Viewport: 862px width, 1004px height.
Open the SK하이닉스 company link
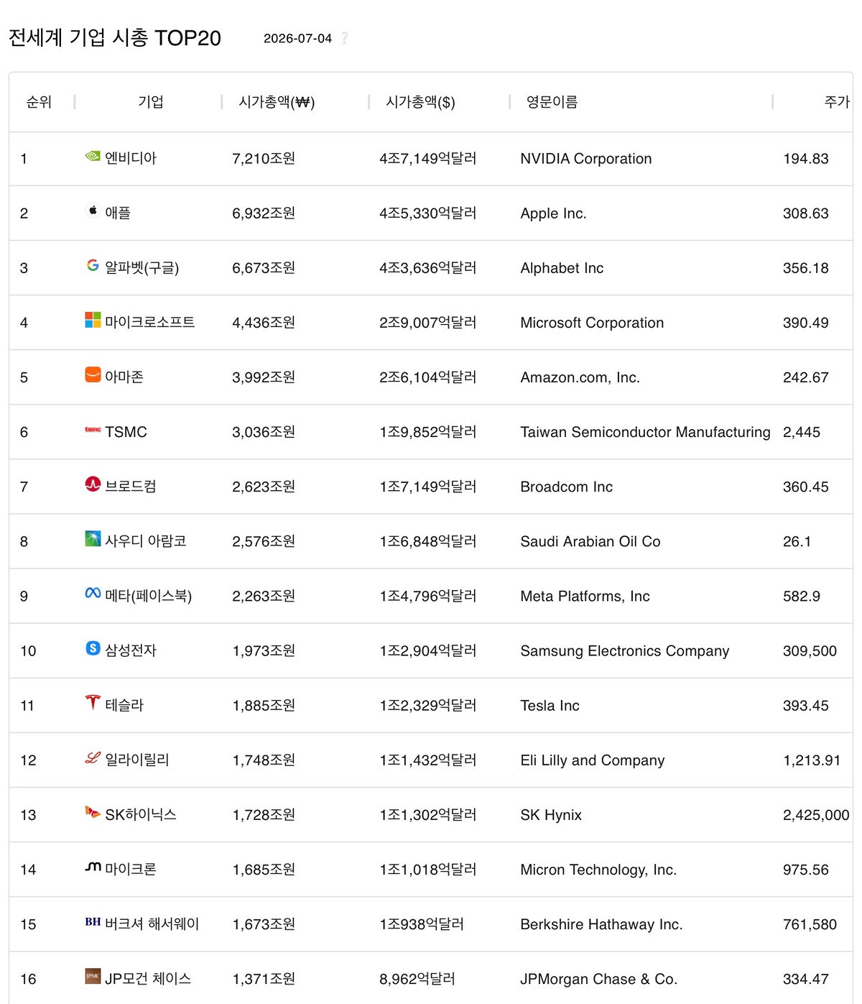point(141,814)
